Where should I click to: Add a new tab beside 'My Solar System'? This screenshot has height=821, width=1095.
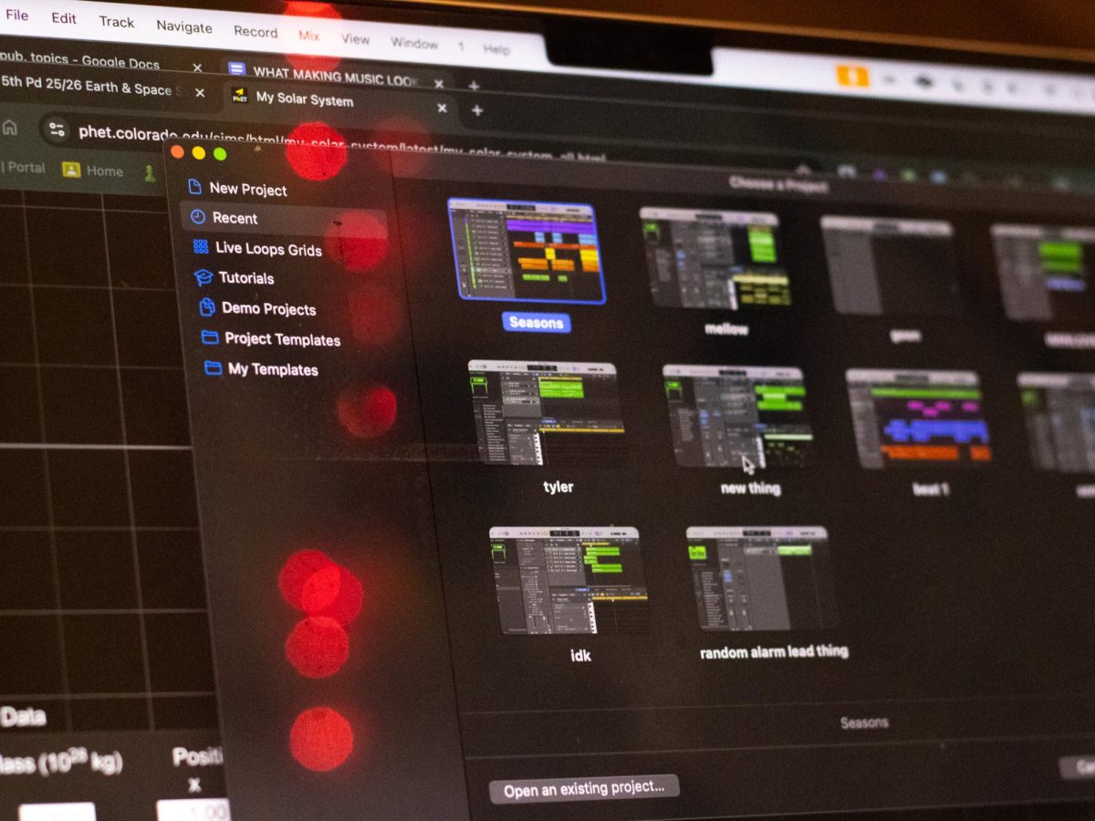[476, 110]
